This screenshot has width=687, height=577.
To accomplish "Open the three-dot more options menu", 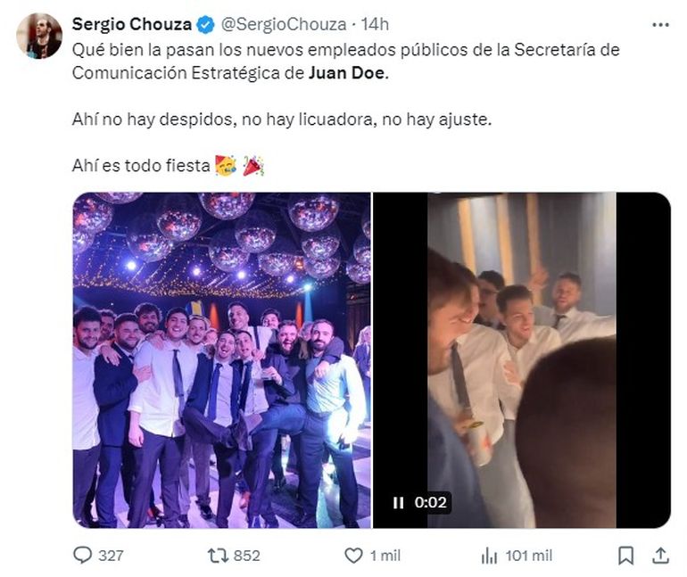I will point(659,24).
